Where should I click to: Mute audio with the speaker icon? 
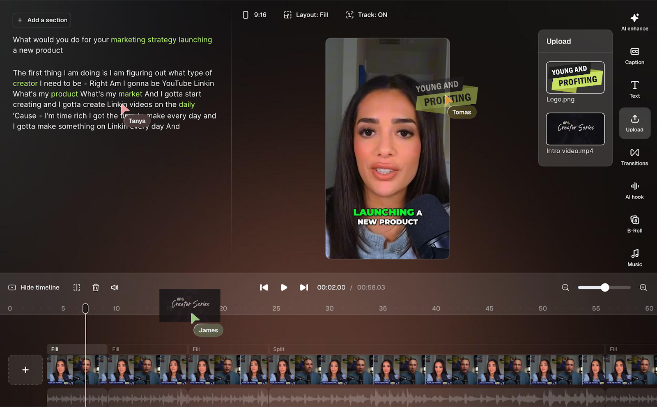click(x=115, y=287)
